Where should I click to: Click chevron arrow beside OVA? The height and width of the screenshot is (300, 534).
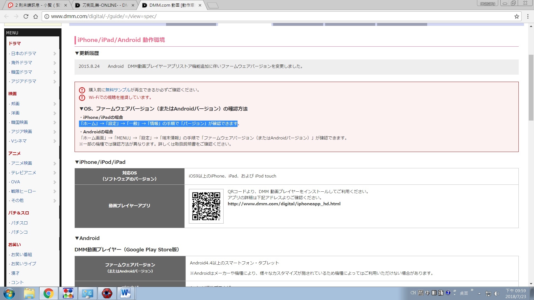coord(55,182)
